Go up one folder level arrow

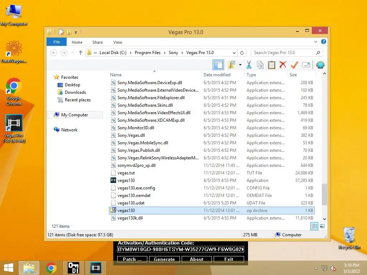pyautogui.click(x=81, y=53)
